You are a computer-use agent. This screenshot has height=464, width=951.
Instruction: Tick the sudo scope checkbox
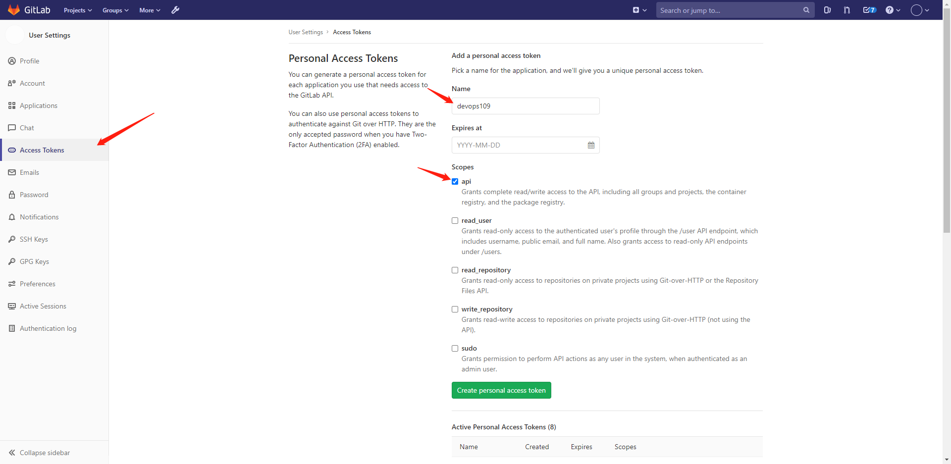pos(455,349)
